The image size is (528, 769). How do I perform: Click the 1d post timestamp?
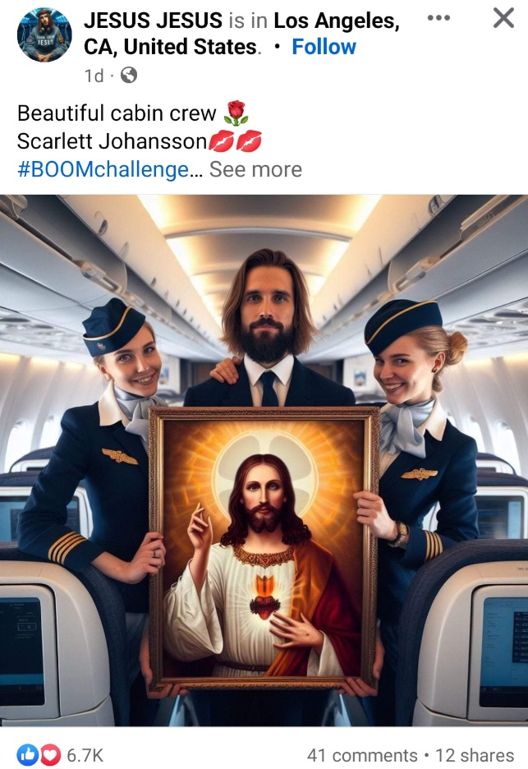[x=94, y=76]
